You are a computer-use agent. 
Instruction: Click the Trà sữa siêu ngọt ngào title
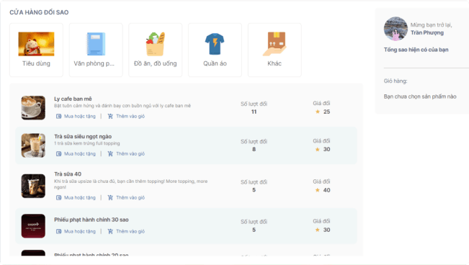(x=83, y=136)
